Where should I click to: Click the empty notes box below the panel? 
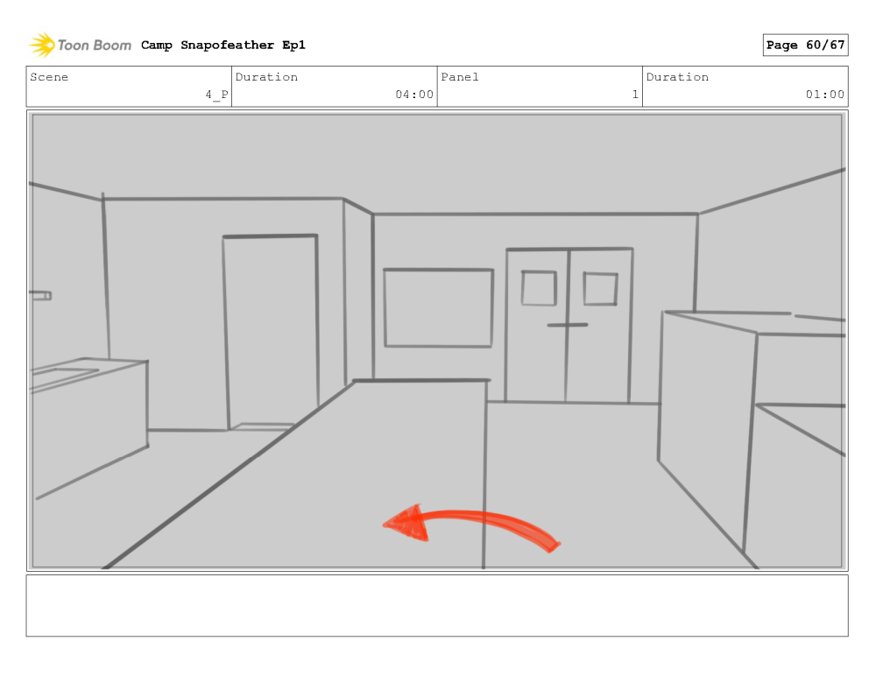tap(436, 605)
